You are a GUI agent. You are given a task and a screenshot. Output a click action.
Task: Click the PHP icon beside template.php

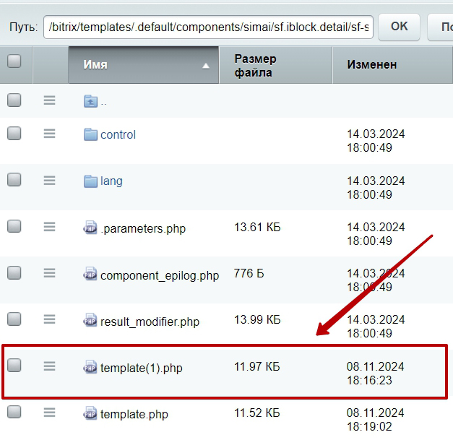pos(90,414)
